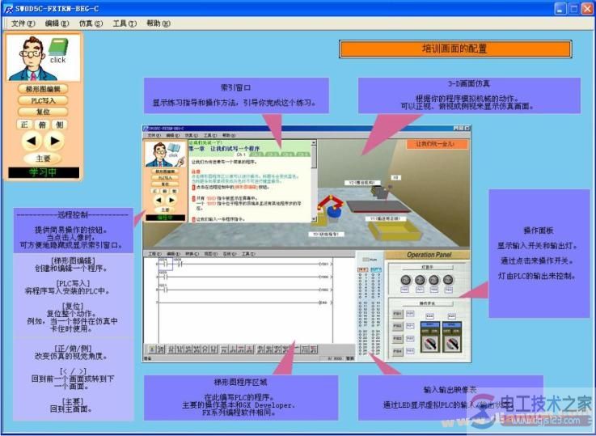Open the 工具 menu
The height and width of the screenshot is (436, 596).
pyautogui.click(x=125, y=23)
